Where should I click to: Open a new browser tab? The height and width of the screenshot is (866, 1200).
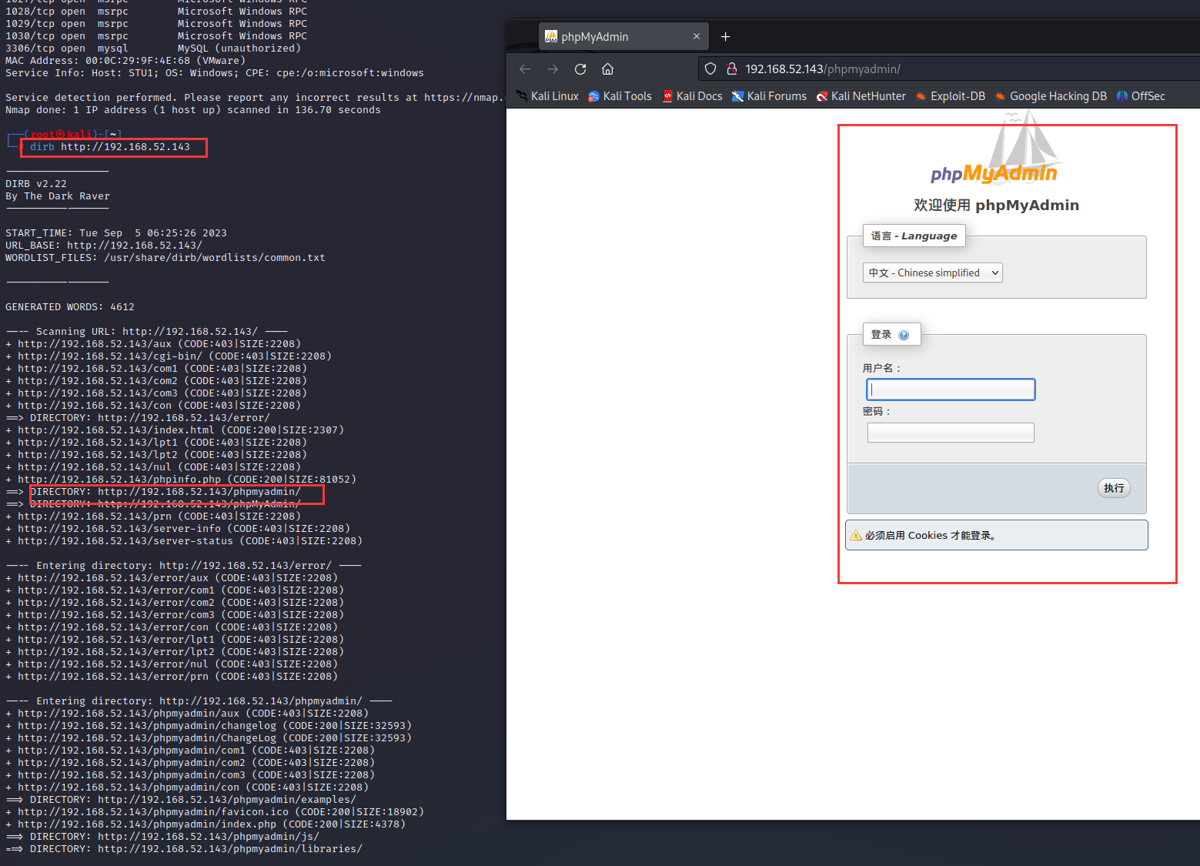point(725,36)
